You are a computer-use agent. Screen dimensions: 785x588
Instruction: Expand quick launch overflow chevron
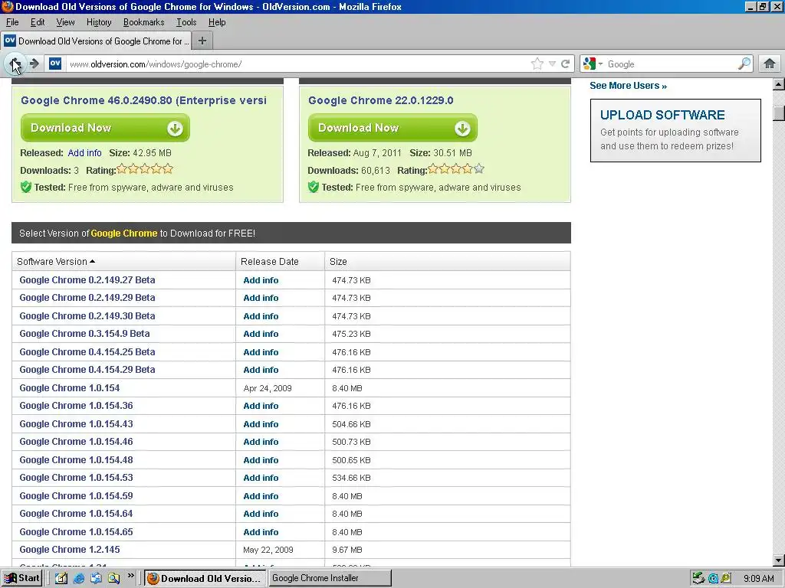[130, 576]
